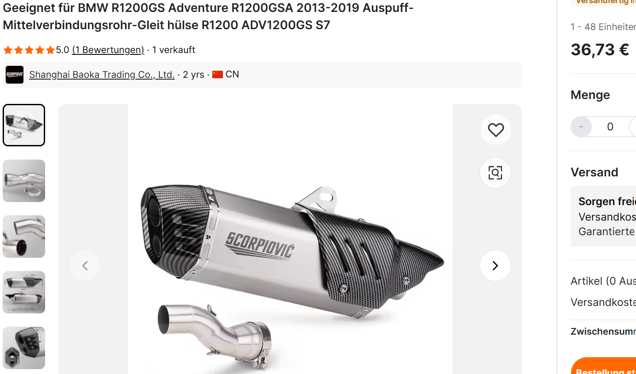Click the China flag icon
This screenshot has width=636, height=374.
click(x=218, y=74)
